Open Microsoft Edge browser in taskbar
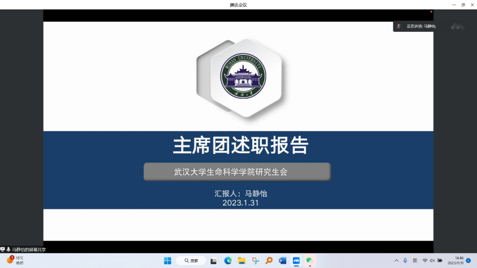The width and height of the screenshot is (477, 268). click(228, 261)
